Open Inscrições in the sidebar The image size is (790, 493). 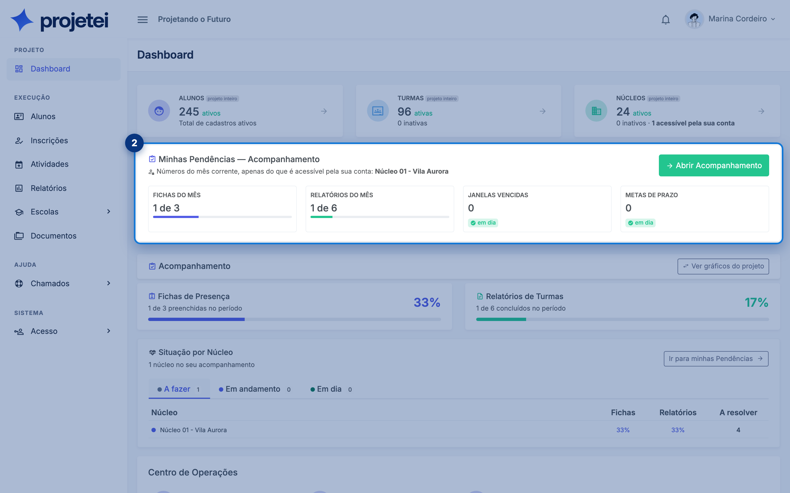pos(64,141)
